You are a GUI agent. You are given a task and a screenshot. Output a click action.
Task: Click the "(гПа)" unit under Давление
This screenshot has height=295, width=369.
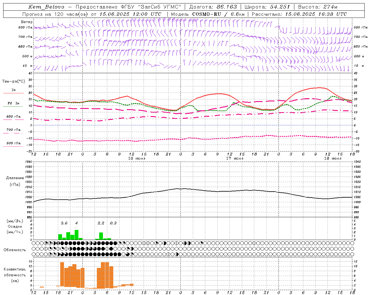tap(15, 185)
